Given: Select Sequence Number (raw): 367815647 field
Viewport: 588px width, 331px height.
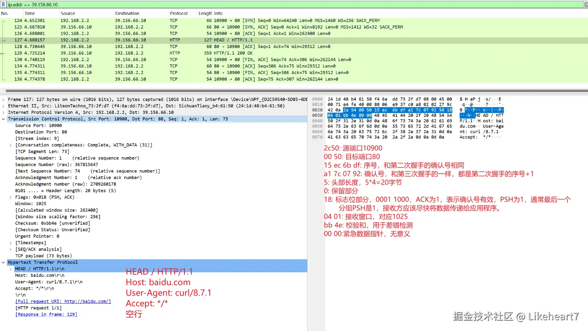Looking at the screenshot, I should pos(57,164).
